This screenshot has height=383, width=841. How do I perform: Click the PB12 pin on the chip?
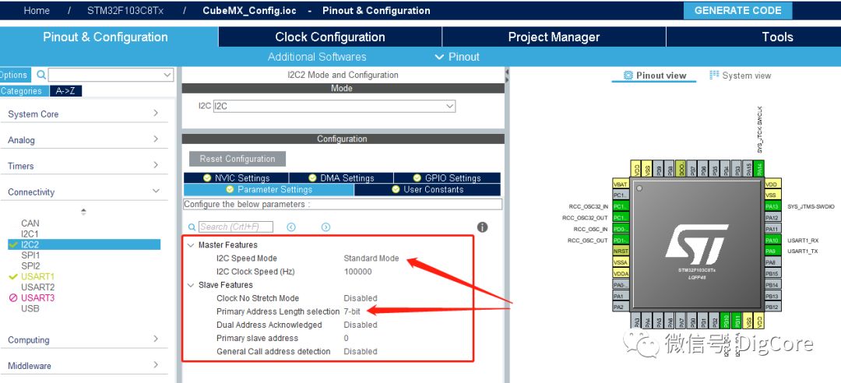click(x=772, y=307)
